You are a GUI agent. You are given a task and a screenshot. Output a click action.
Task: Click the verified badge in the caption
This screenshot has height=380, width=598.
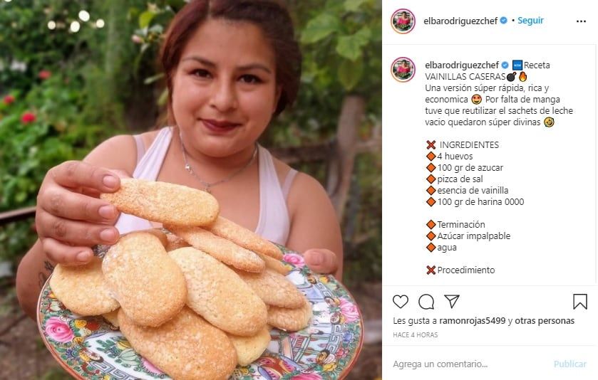click(505, 65)
